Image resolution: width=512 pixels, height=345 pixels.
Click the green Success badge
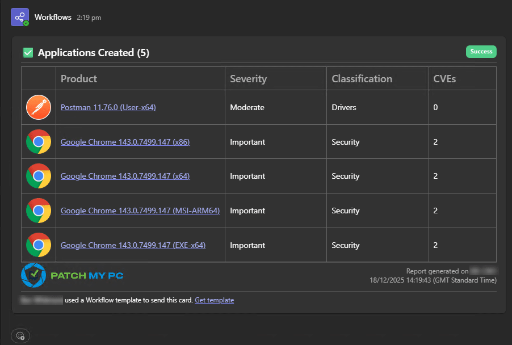tap(481, 52)
